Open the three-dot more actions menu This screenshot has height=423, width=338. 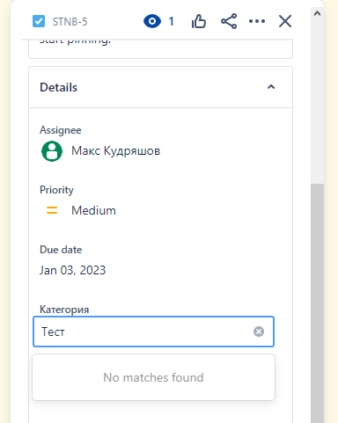tap(257, 21)
